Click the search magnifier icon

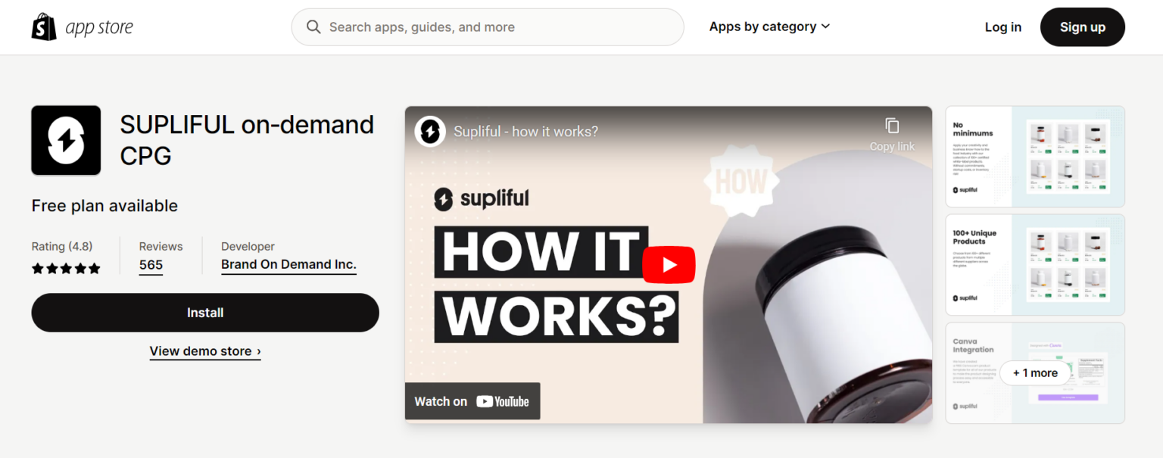click(x=313, y=27)
